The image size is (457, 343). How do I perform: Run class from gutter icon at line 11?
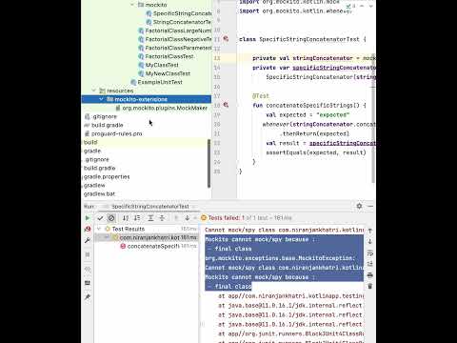point(226,39)
